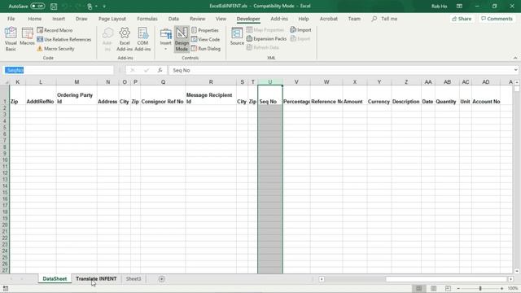The height and width of the screenshot is (293, 521).
Task: Start Record Macro
Action: (x=55, y=30)
